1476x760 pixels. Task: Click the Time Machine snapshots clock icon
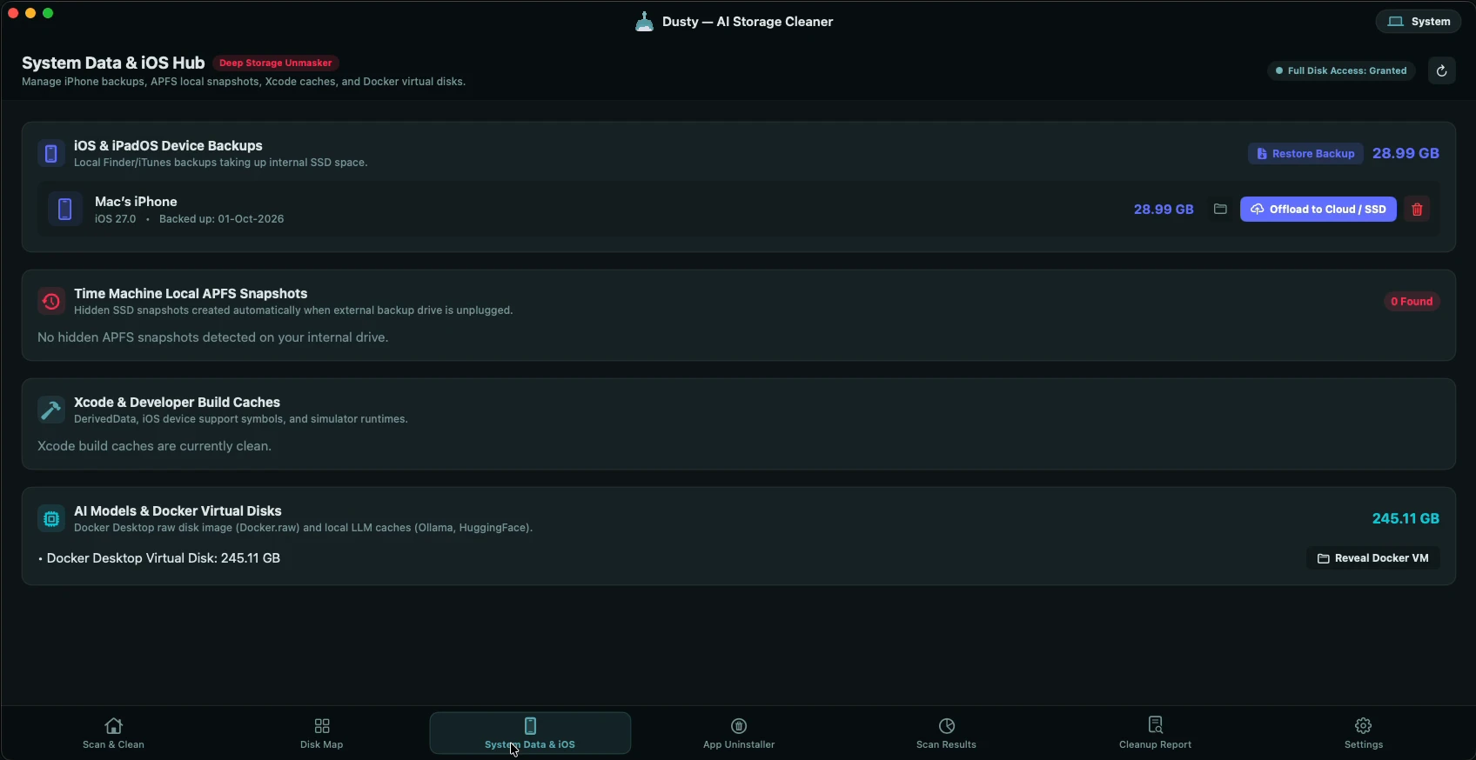(x=51, y=302)
